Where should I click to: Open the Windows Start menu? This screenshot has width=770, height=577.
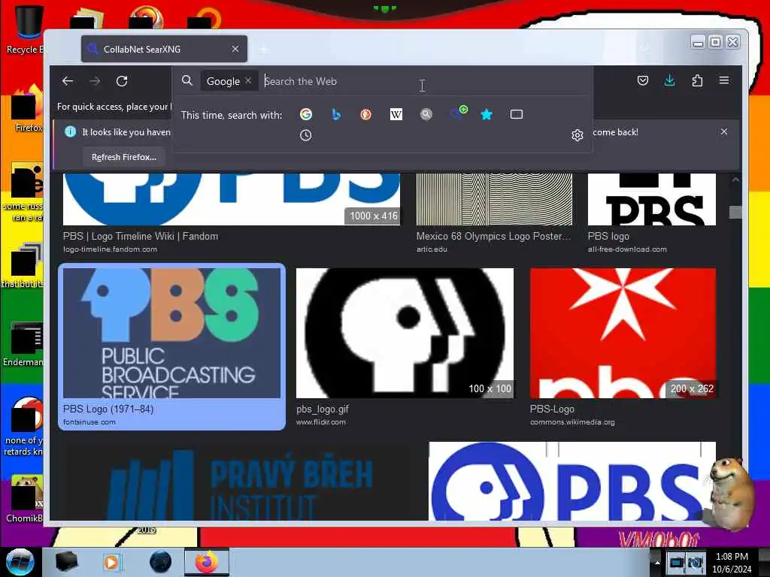coord(20,562)
